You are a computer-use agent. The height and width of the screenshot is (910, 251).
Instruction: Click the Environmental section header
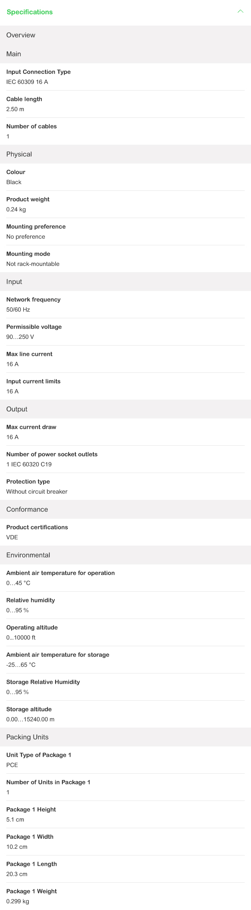pyautogui.click(x=28, y=555)
